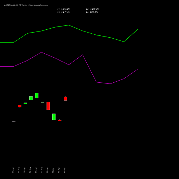Viewport: 179px width, 179px height.
Task: Select the flat candle for 19 Aug
Action: pos(14,122)
